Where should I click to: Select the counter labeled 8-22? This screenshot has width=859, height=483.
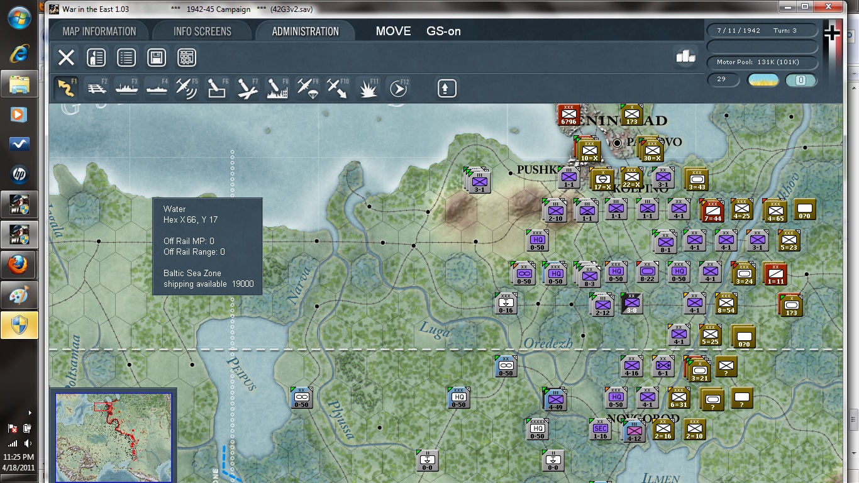tap(647, 272)
